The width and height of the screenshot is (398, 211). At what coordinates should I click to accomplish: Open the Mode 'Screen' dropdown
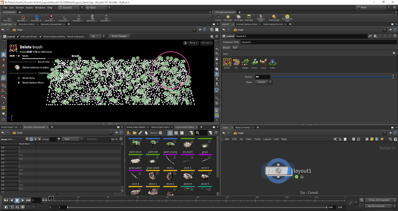point(264,82)
